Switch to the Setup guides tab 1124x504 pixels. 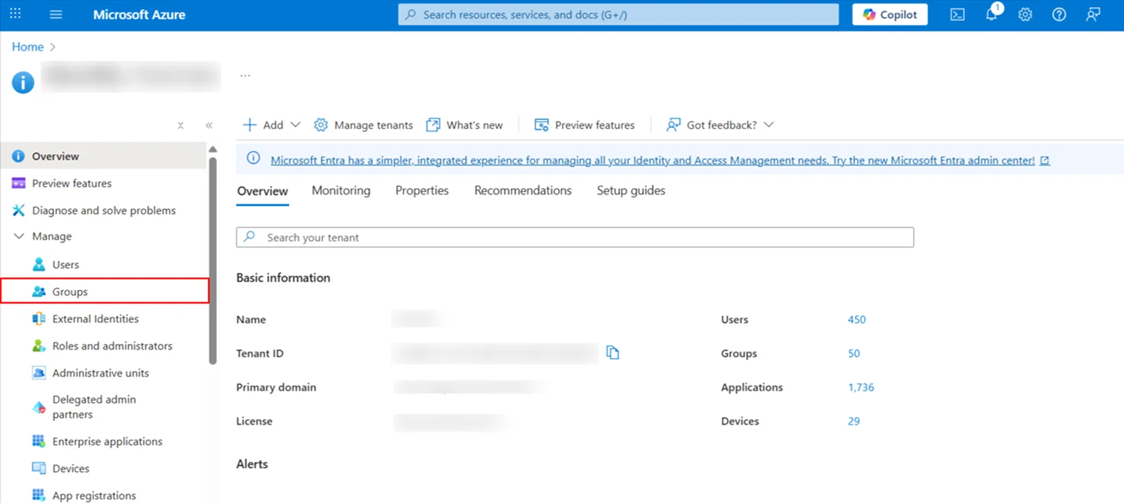[631, 190]
